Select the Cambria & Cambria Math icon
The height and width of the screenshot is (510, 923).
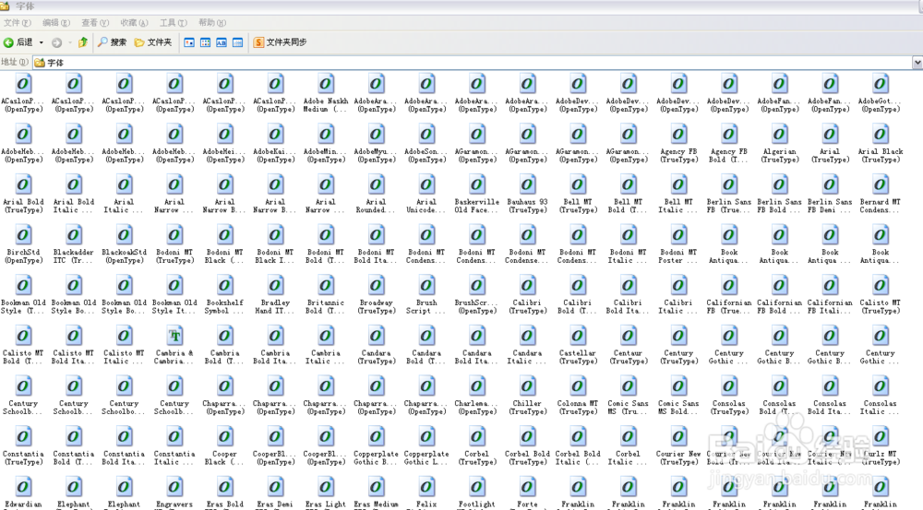(174, 337)
